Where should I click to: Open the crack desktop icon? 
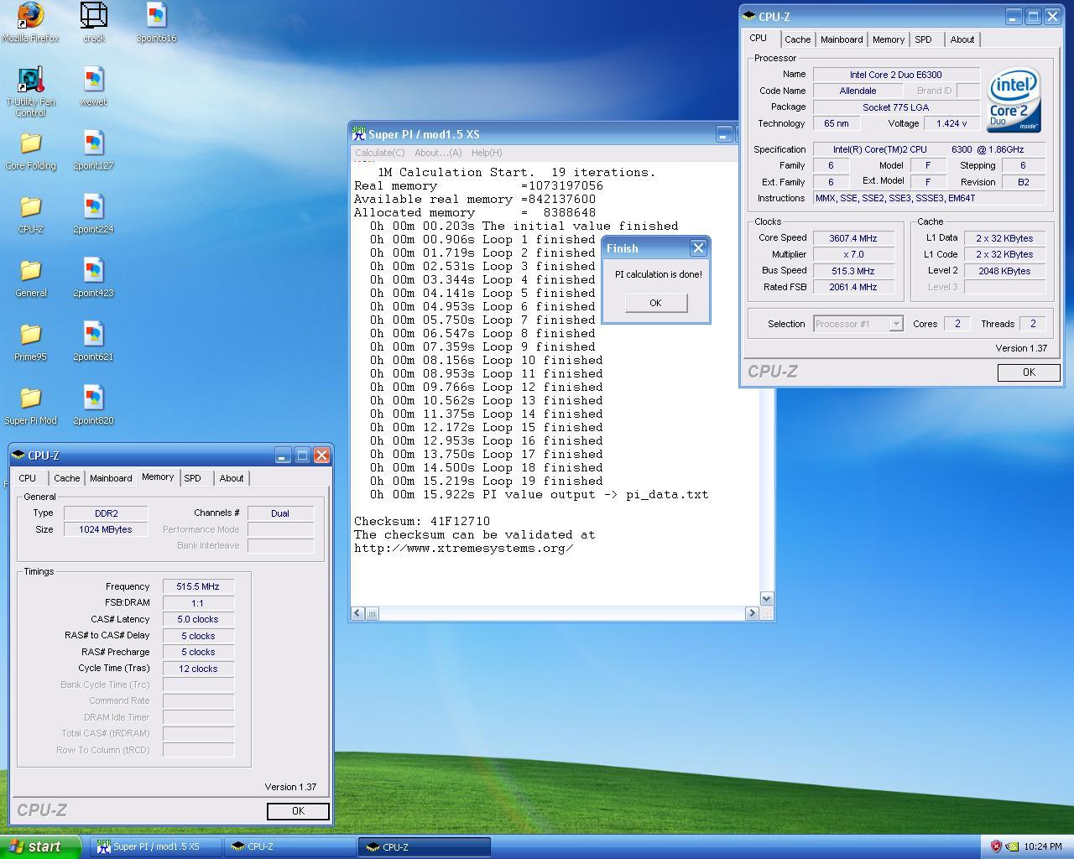tap(94, 23)
